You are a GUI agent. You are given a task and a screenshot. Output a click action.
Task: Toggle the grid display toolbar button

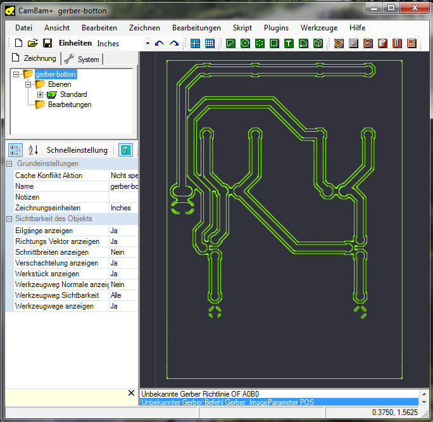click(x=210, y=43)
